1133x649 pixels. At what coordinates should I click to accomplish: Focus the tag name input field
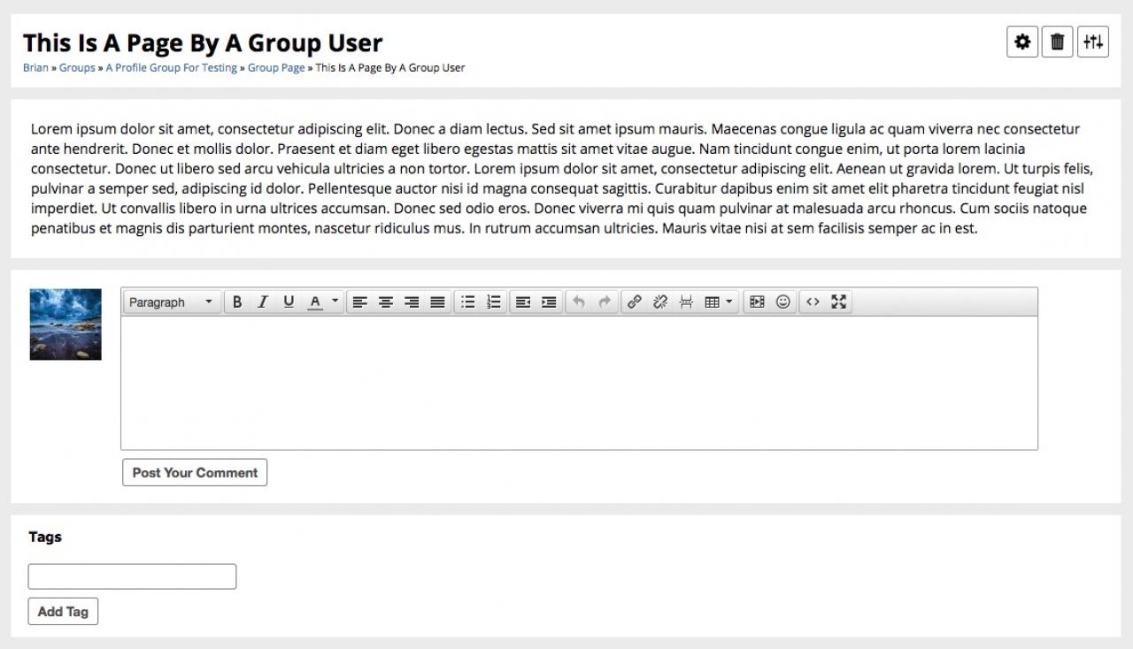[x=132, y=576]
